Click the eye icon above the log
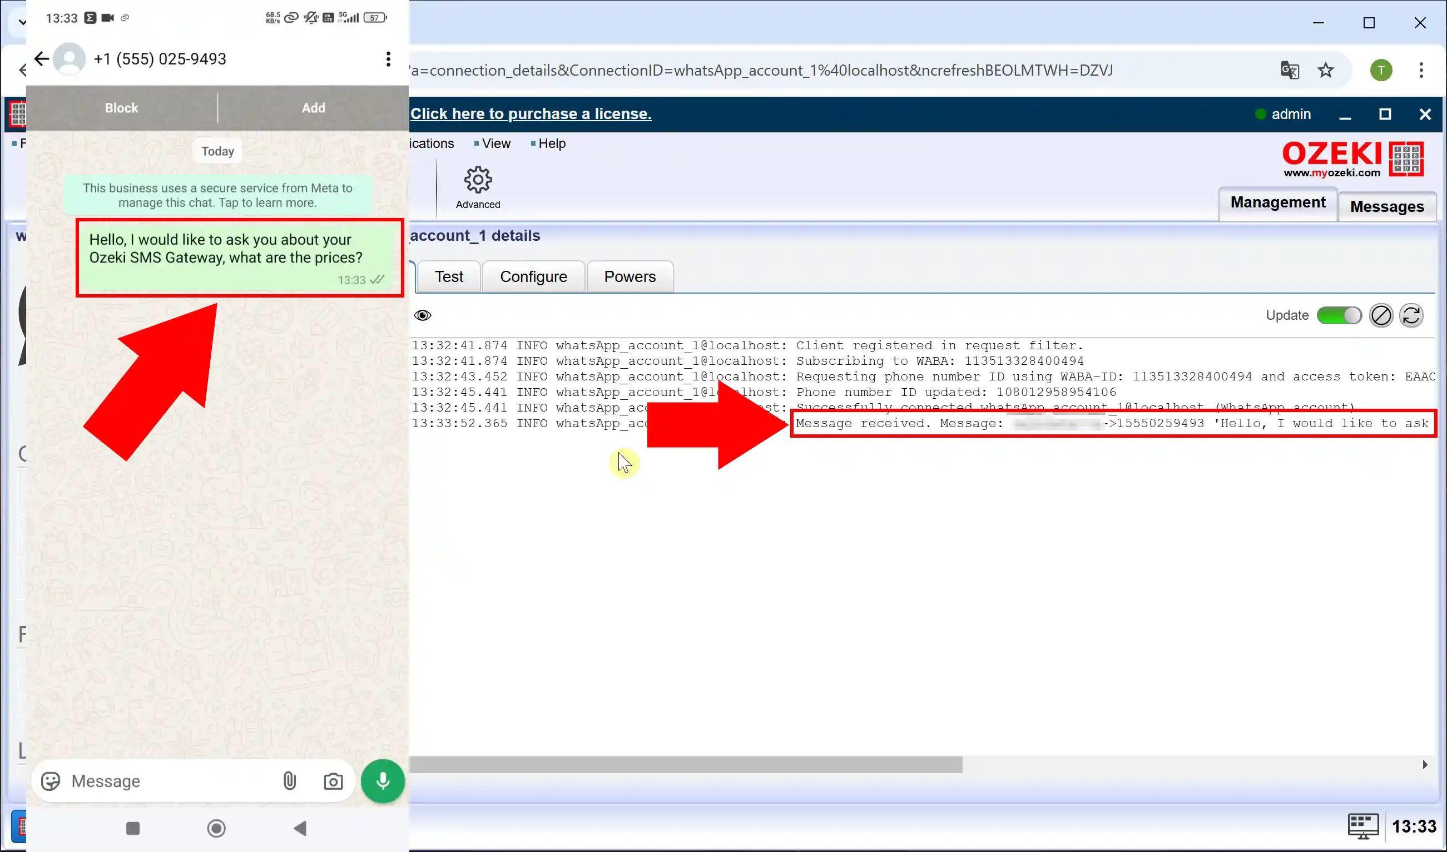 coord(423,315)
